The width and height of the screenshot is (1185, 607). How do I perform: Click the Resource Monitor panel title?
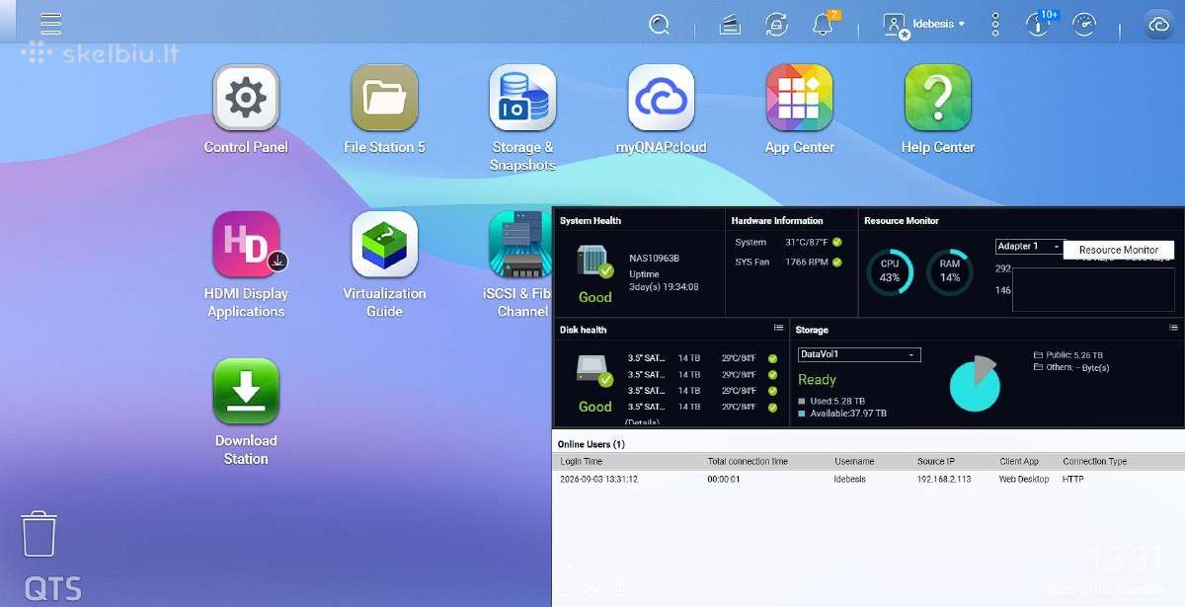pyautogui.click(x=902, y=220)
